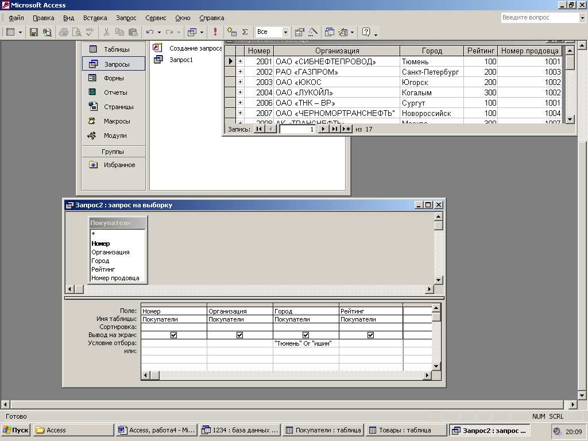The image size is (588, 441).
Task: Open the Запрос menu
Action: coord(126,18)
